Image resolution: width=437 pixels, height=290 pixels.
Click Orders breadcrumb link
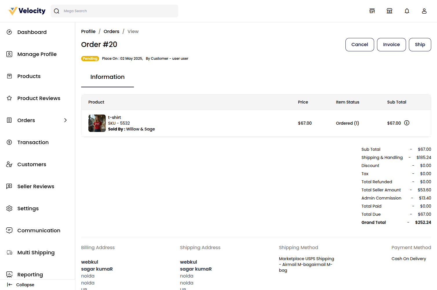(112, 31)
